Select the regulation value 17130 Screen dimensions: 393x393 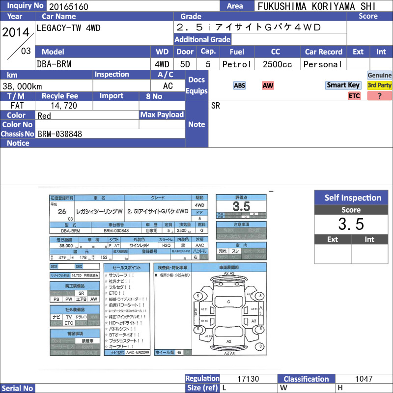click(248, 378)
